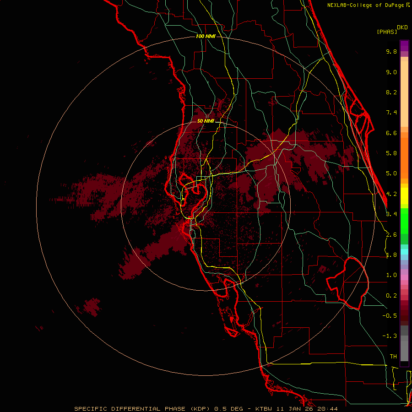Click the "100 NMI" range ring label

tap(206, 36)
